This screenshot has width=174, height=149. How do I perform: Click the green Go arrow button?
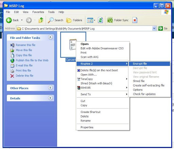[160, 28]
